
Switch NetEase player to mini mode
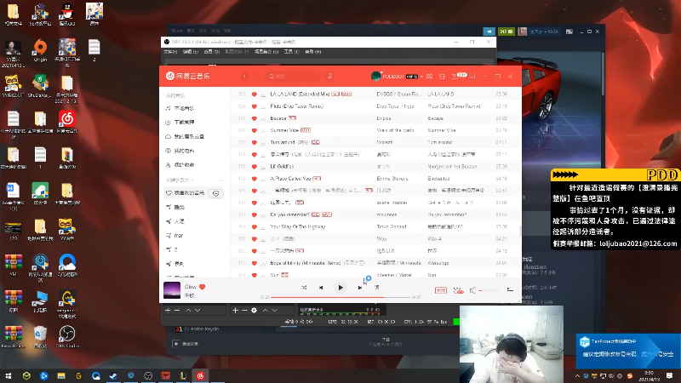coord(472,76)
